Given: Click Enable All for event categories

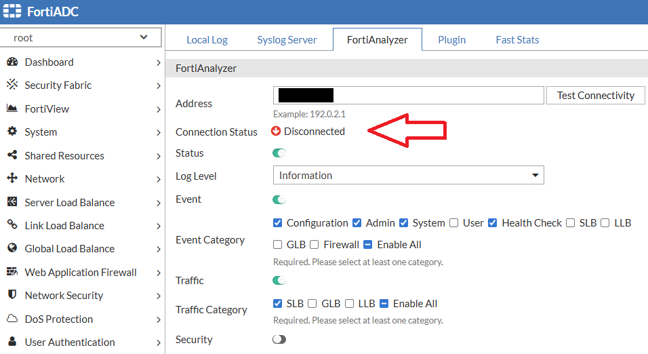Looking at the screenshot, I should click(x=368, y=245).
